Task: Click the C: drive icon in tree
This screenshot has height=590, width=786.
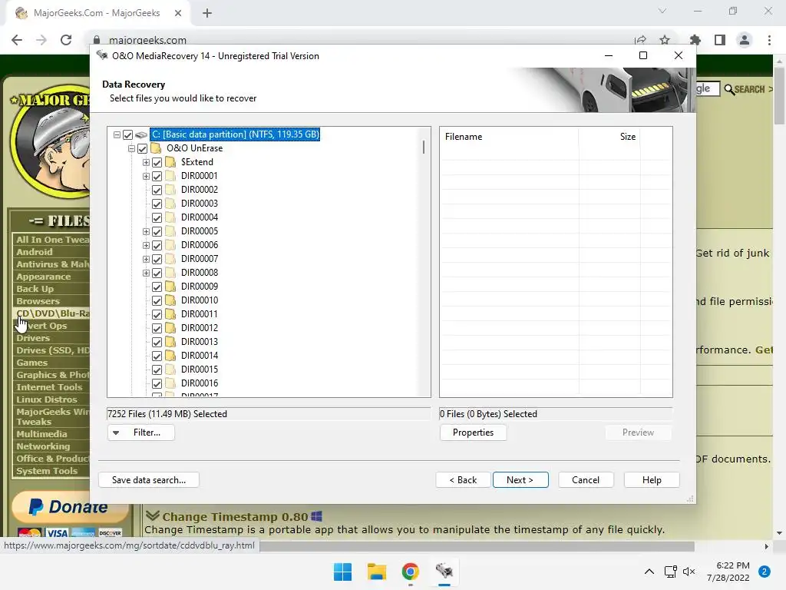Action: click(141, 134)
